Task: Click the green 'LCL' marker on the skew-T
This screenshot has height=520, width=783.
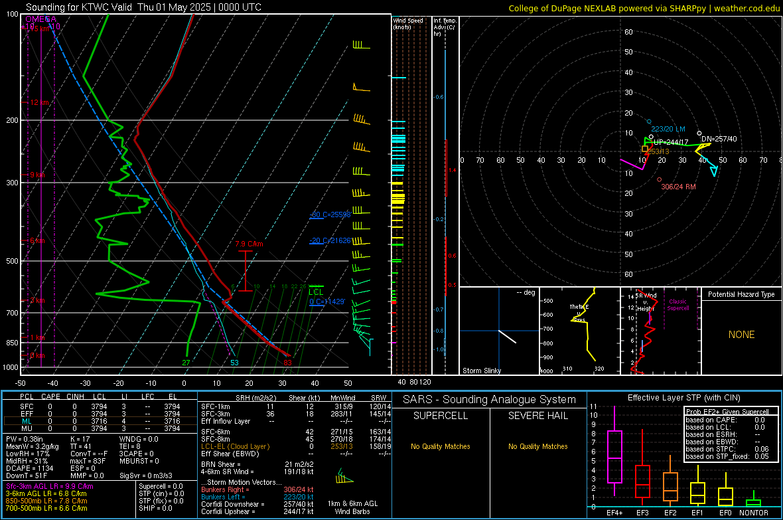Action: click(316, 292)
